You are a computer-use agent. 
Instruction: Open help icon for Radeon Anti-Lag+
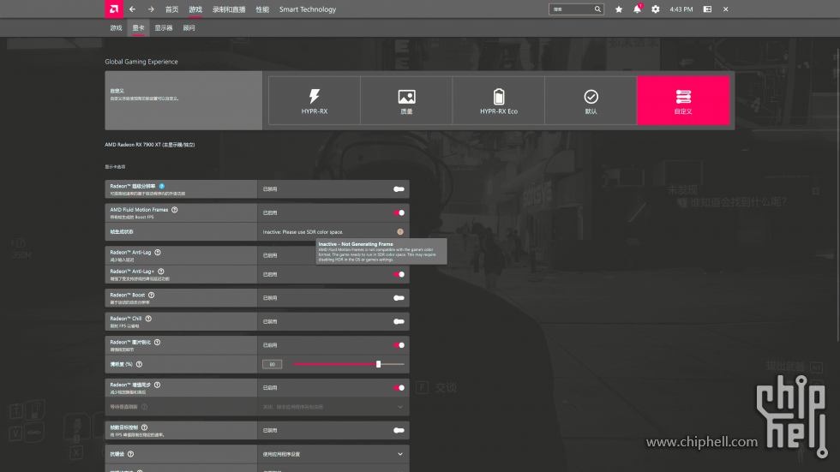coord(161,272)
